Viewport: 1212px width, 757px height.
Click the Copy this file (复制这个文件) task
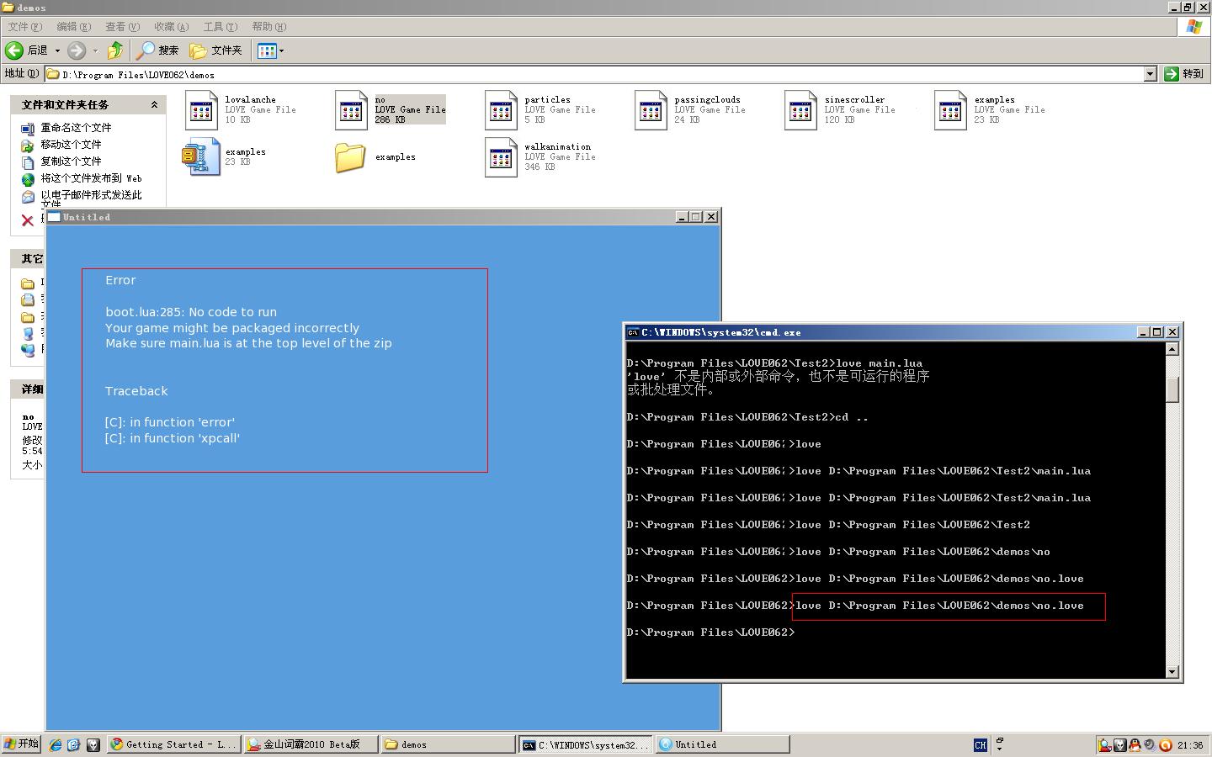click(x=71, y=161)
